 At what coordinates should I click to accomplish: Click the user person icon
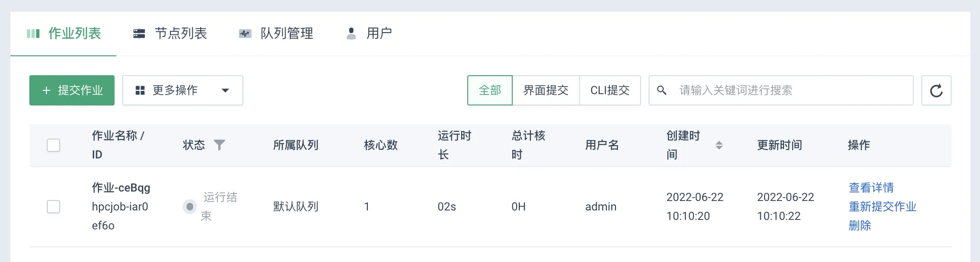pyautogui.click(x=351, y=34)
